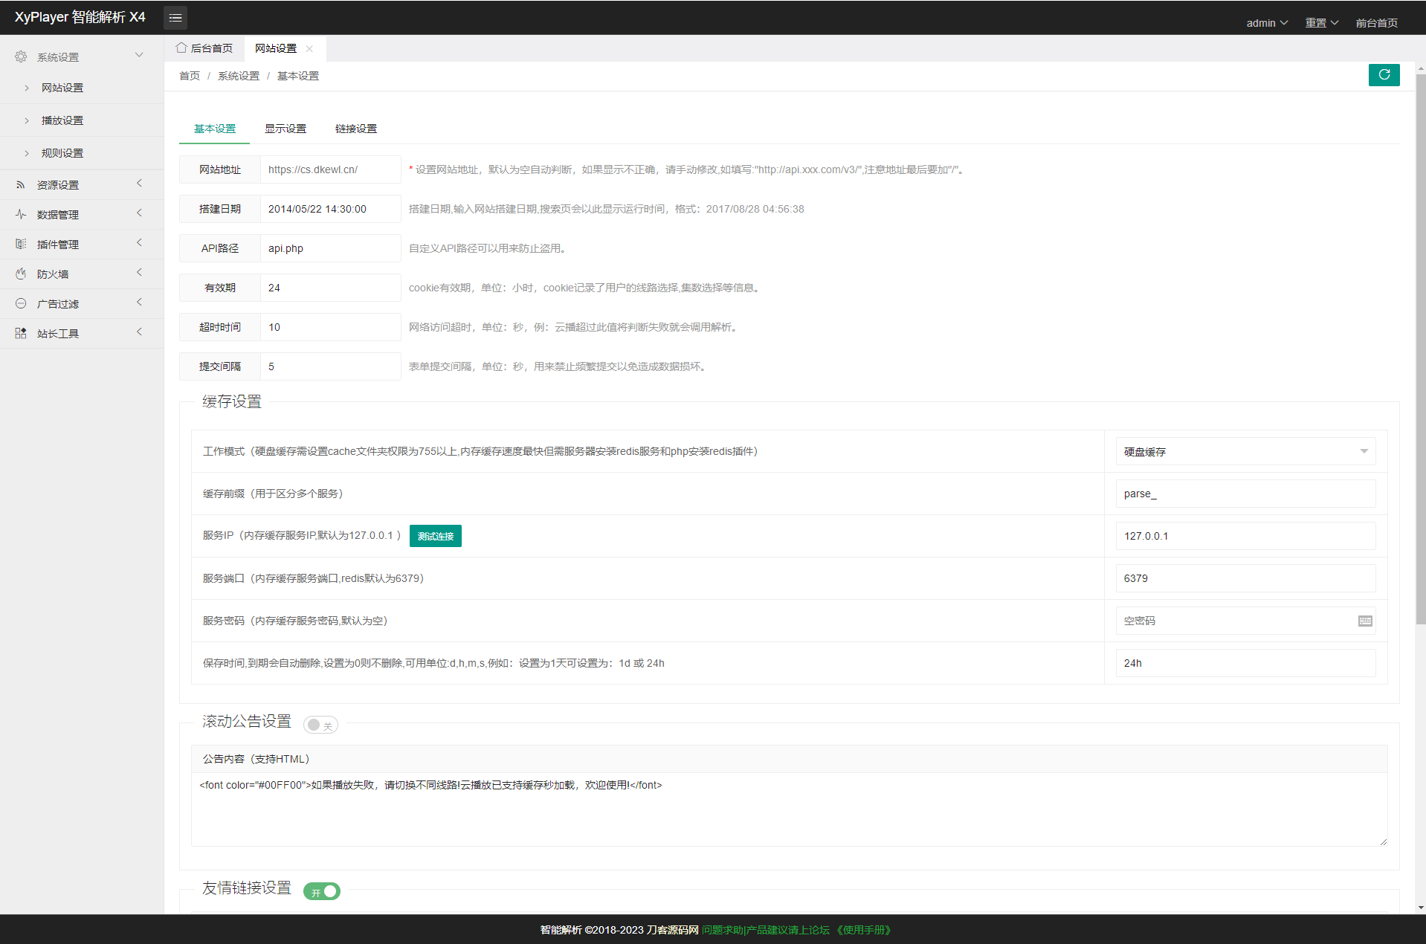This screenshot has height=944, width=1426.
Task: Open the admin account dropdown
Action: [1266, 22]
